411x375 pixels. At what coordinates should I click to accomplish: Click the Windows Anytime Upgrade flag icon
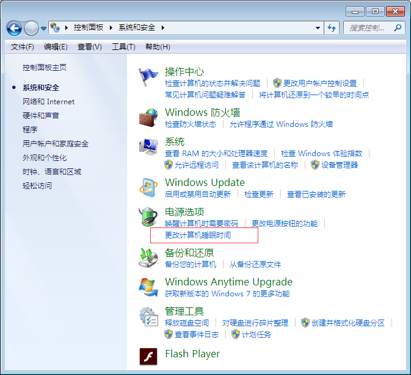pos(148,287)
